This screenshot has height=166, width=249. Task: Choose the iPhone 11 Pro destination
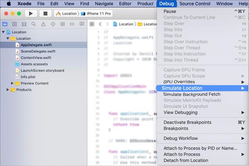(96, 14)
